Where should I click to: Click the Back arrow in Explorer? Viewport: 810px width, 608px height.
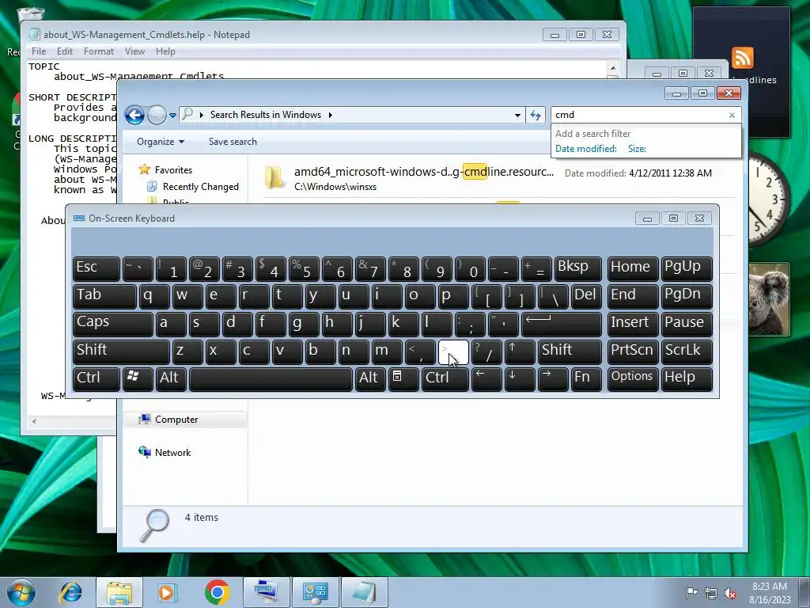coord(134,115)
